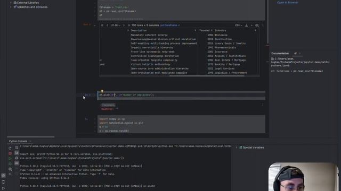Select the Python Console tab
Viewport: 341px width, 191px height.
point(18,141)
